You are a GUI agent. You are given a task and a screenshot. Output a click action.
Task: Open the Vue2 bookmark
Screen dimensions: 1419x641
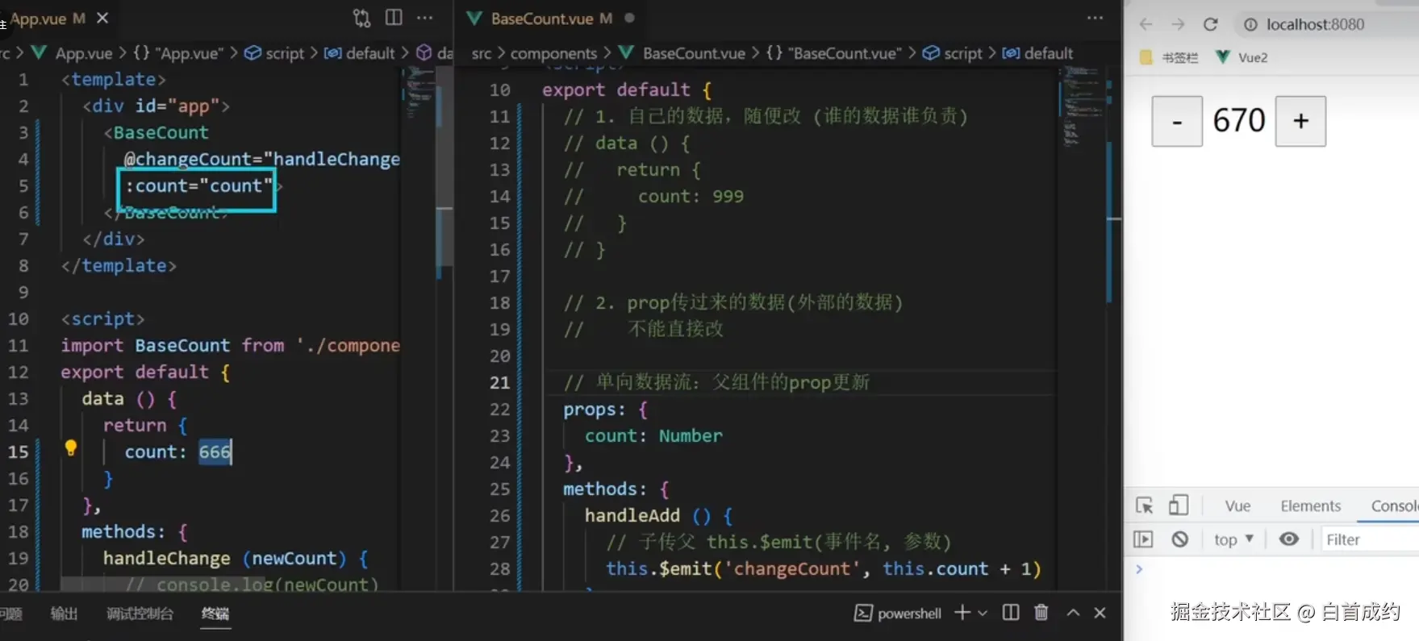(1242, 57)
